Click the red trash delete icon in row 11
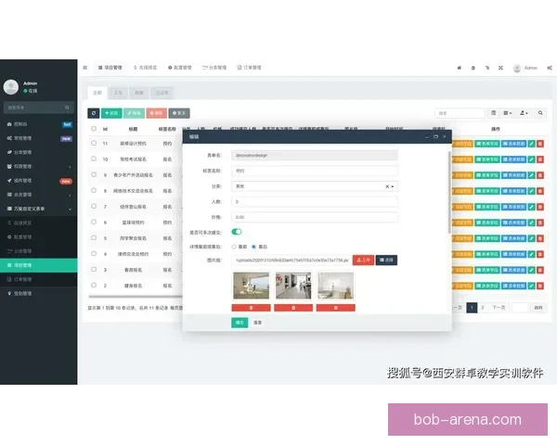This screenshot has height=445, width=557. pyautogui.click(x=540, y=144)
